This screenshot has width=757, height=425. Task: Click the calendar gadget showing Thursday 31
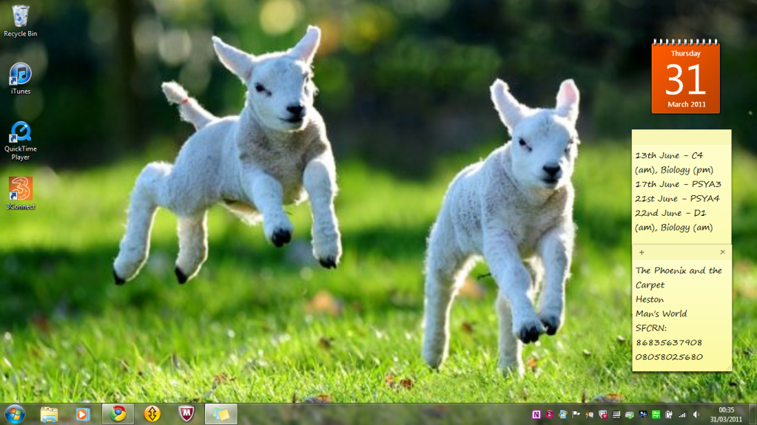pos(685,78)
